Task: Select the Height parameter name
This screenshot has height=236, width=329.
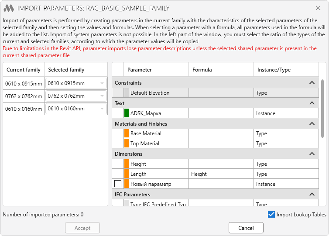Action: [138, 164]
